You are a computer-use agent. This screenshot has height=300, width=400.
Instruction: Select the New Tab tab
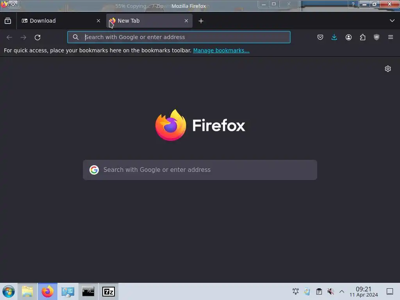(x=149, y=21)
